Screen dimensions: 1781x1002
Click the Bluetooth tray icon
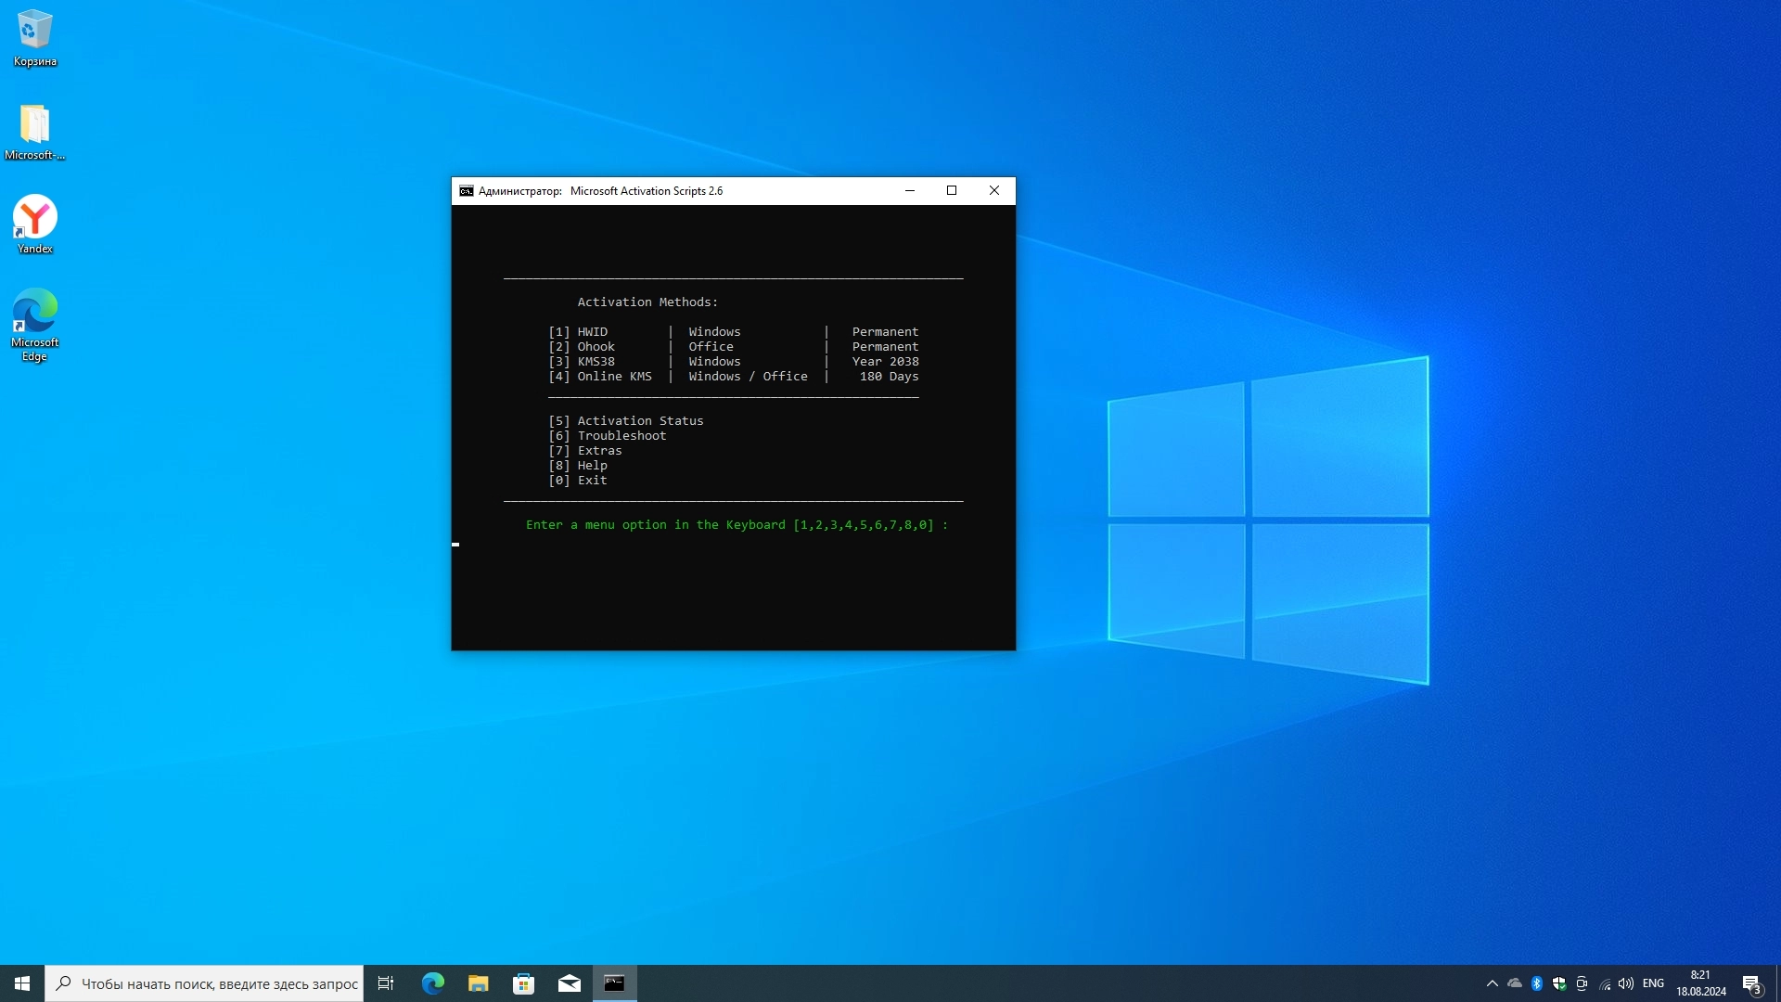point(1536,983)
